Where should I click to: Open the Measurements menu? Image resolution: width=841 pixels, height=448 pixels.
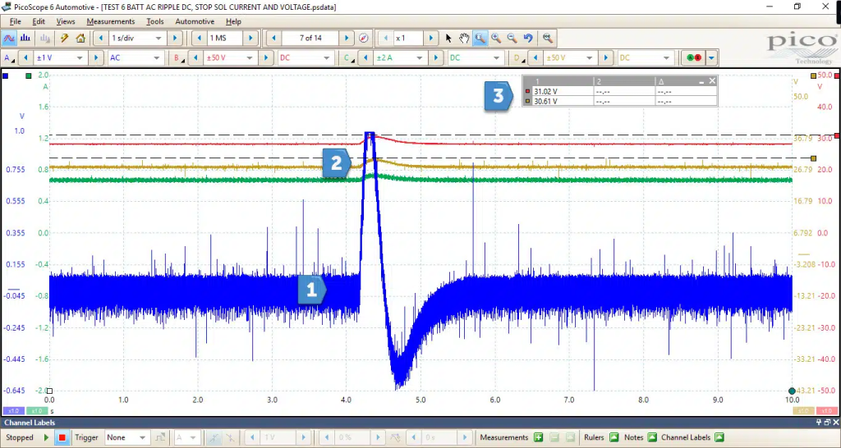[111, 21]
